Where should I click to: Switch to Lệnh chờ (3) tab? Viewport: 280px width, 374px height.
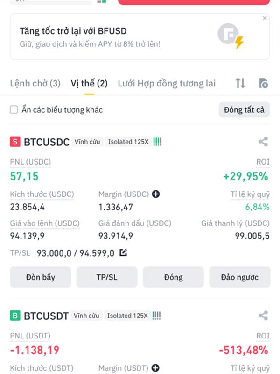[35, 84]
